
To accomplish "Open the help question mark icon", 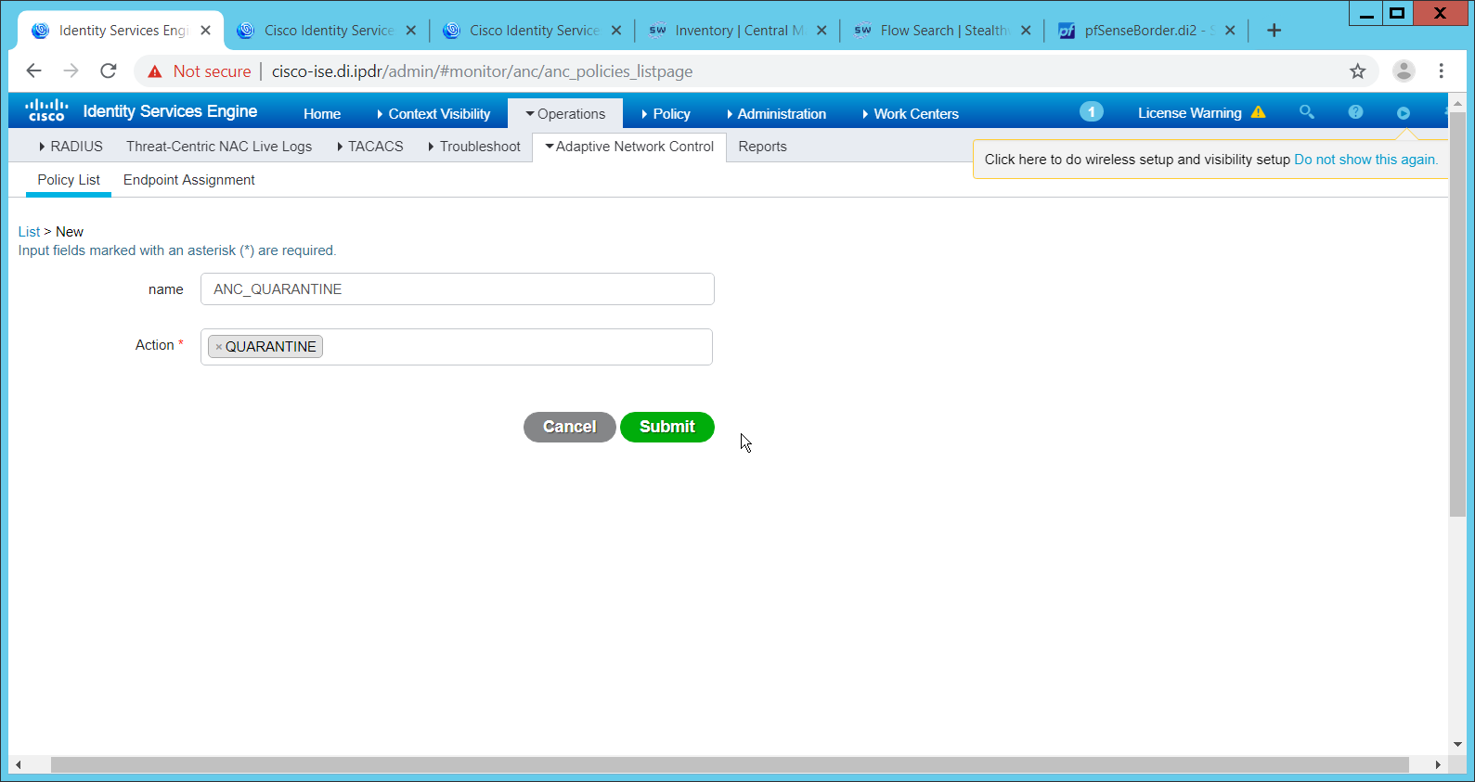I will click(1355, 112).
